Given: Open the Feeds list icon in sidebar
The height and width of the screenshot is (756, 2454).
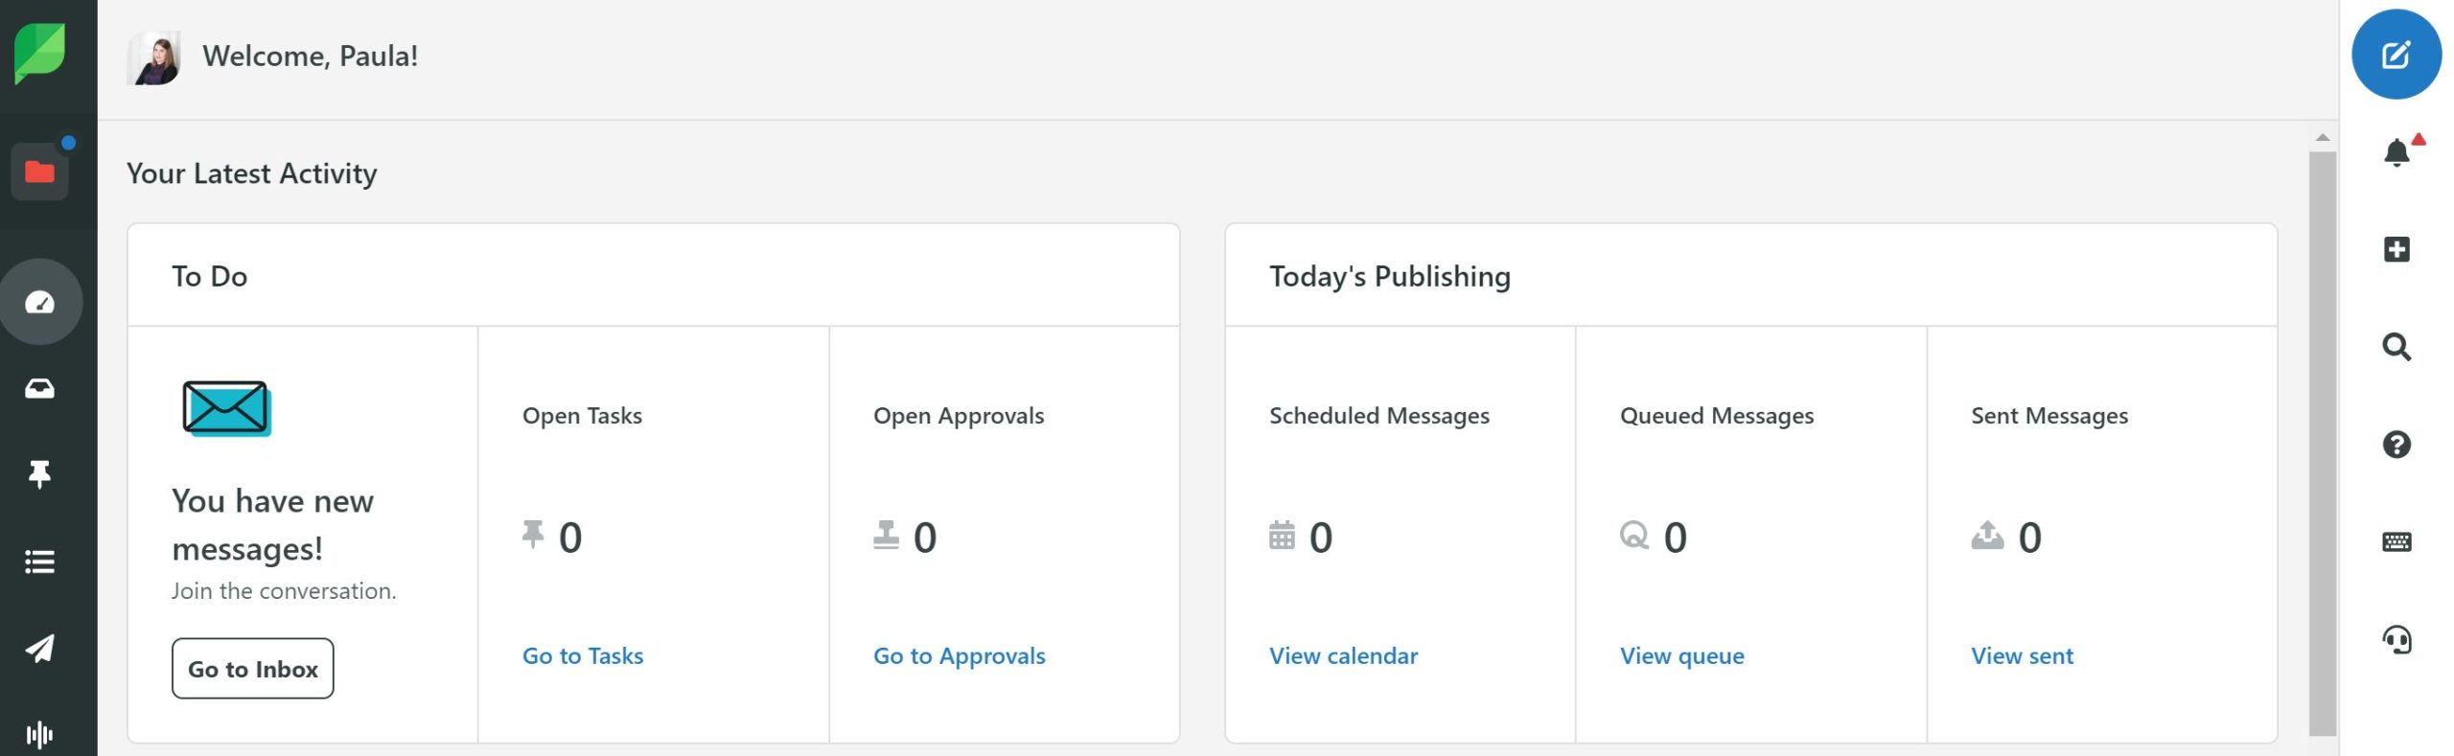Looking at the screenshot, I should 39,561.
